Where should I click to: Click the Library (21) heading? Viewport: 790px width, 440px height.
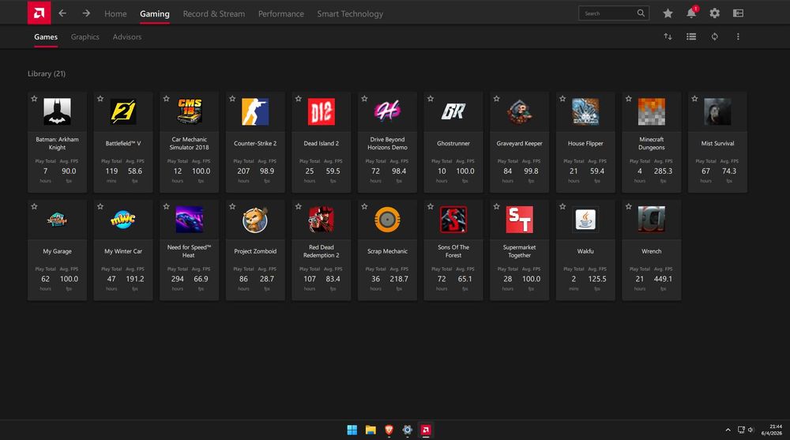tap(47, 73)
